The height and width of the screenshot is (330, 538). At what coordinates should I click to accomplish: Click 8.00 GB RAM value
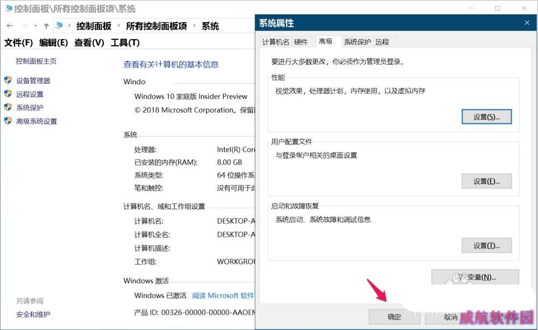(x=229, y=162)
